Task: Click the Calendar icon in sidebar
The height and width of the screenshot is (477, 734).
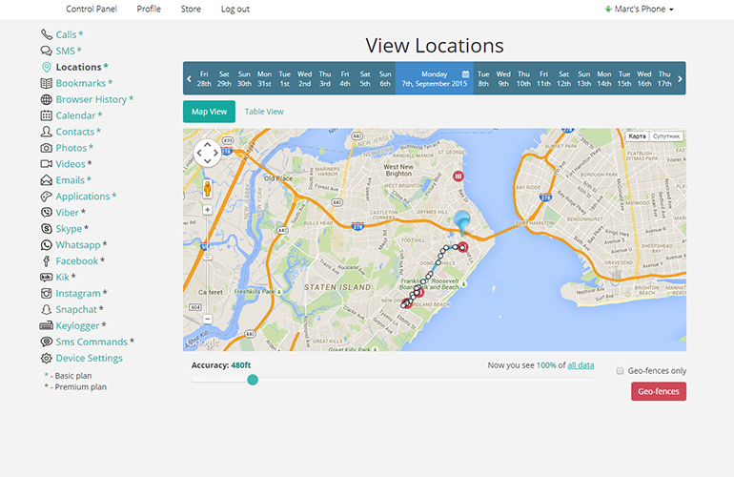Action: (x=47, y=115)
